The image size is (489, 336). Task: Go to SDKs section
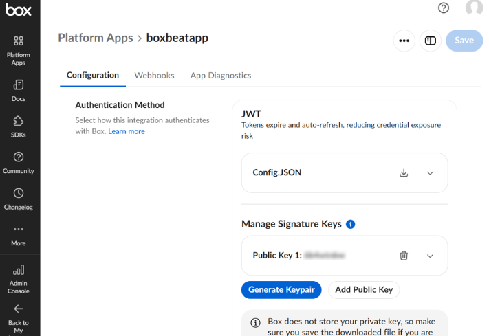19,127
